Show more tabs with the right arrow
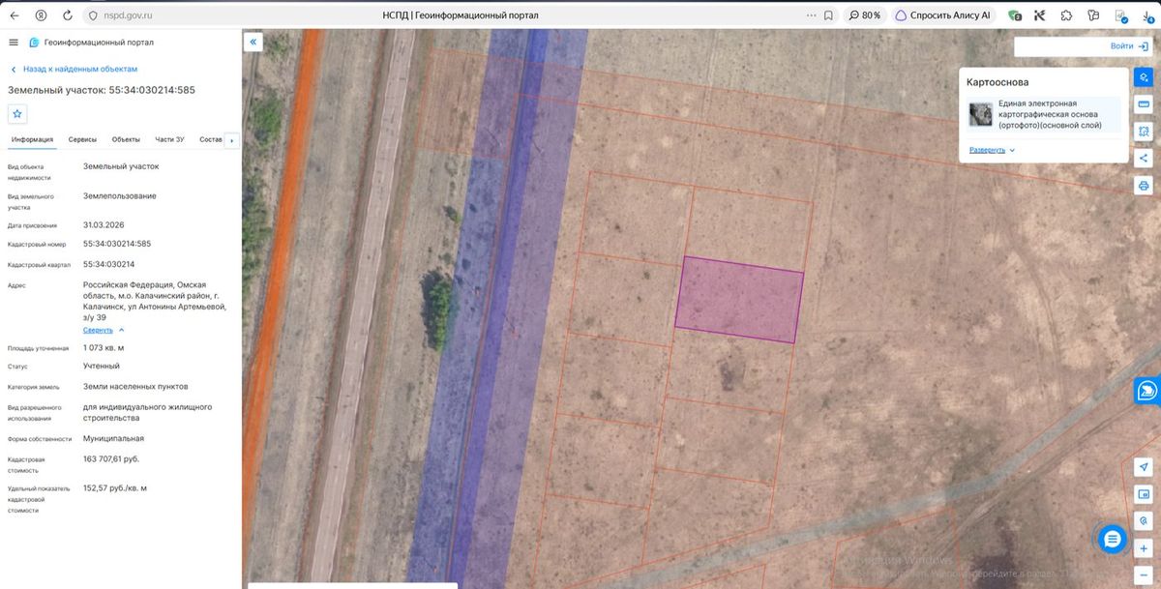This screenshot has height=589, width=1161. [x=231, y=140]
